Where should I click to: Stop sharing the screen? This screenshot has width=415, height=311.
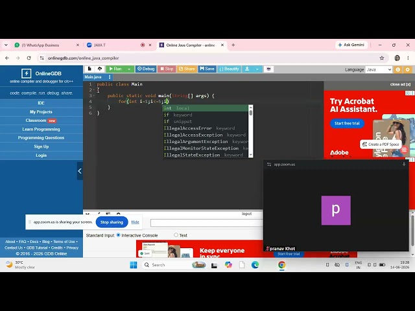pyautogui.click(x=112, y=222)
